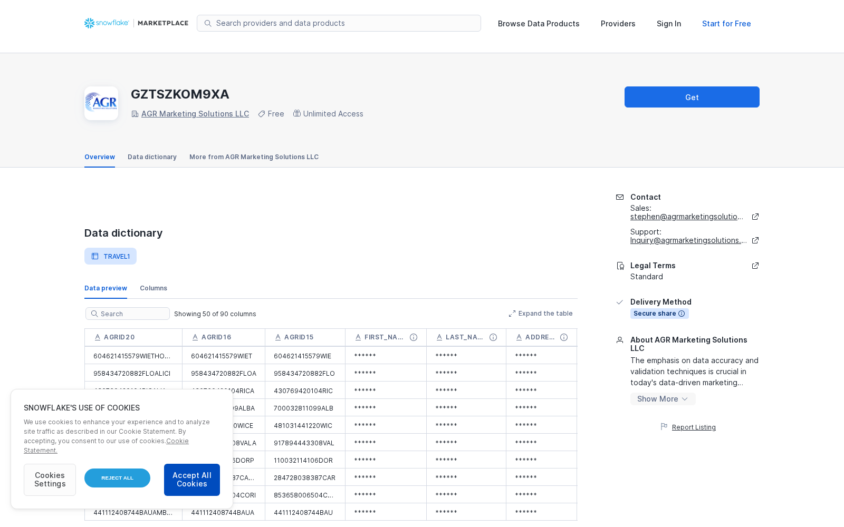
Task: Open the Support email external link icon
Action: tap(755, 240)
